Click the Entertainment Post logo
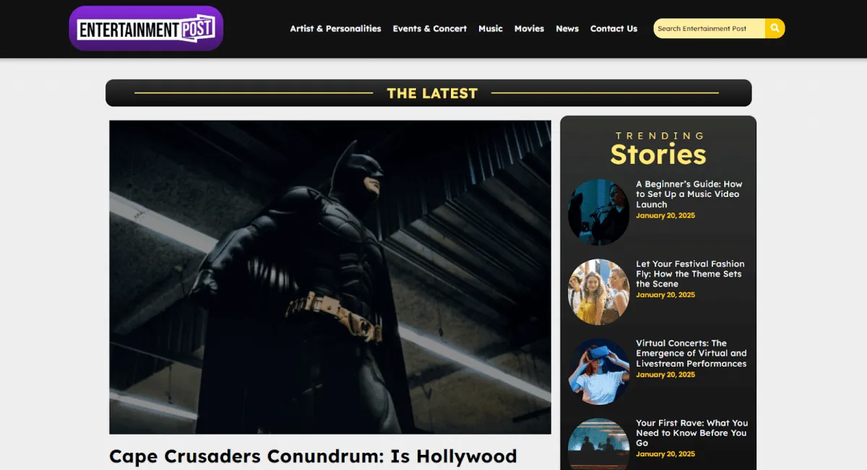 (146, 29)
